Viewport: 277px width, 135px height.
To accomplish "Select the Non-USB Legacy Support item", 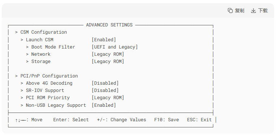I will click(x=56, y=105).
